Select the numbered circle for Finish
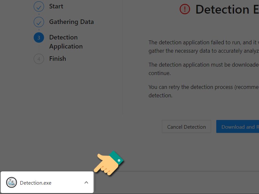The width and height of the screenshot is (259, 194). point(39,59)
